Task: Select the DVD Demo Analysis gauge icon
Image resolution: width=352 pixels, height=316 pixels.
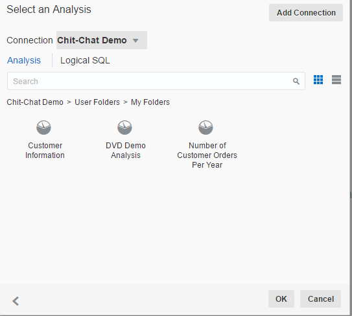Action: [124, 128]
